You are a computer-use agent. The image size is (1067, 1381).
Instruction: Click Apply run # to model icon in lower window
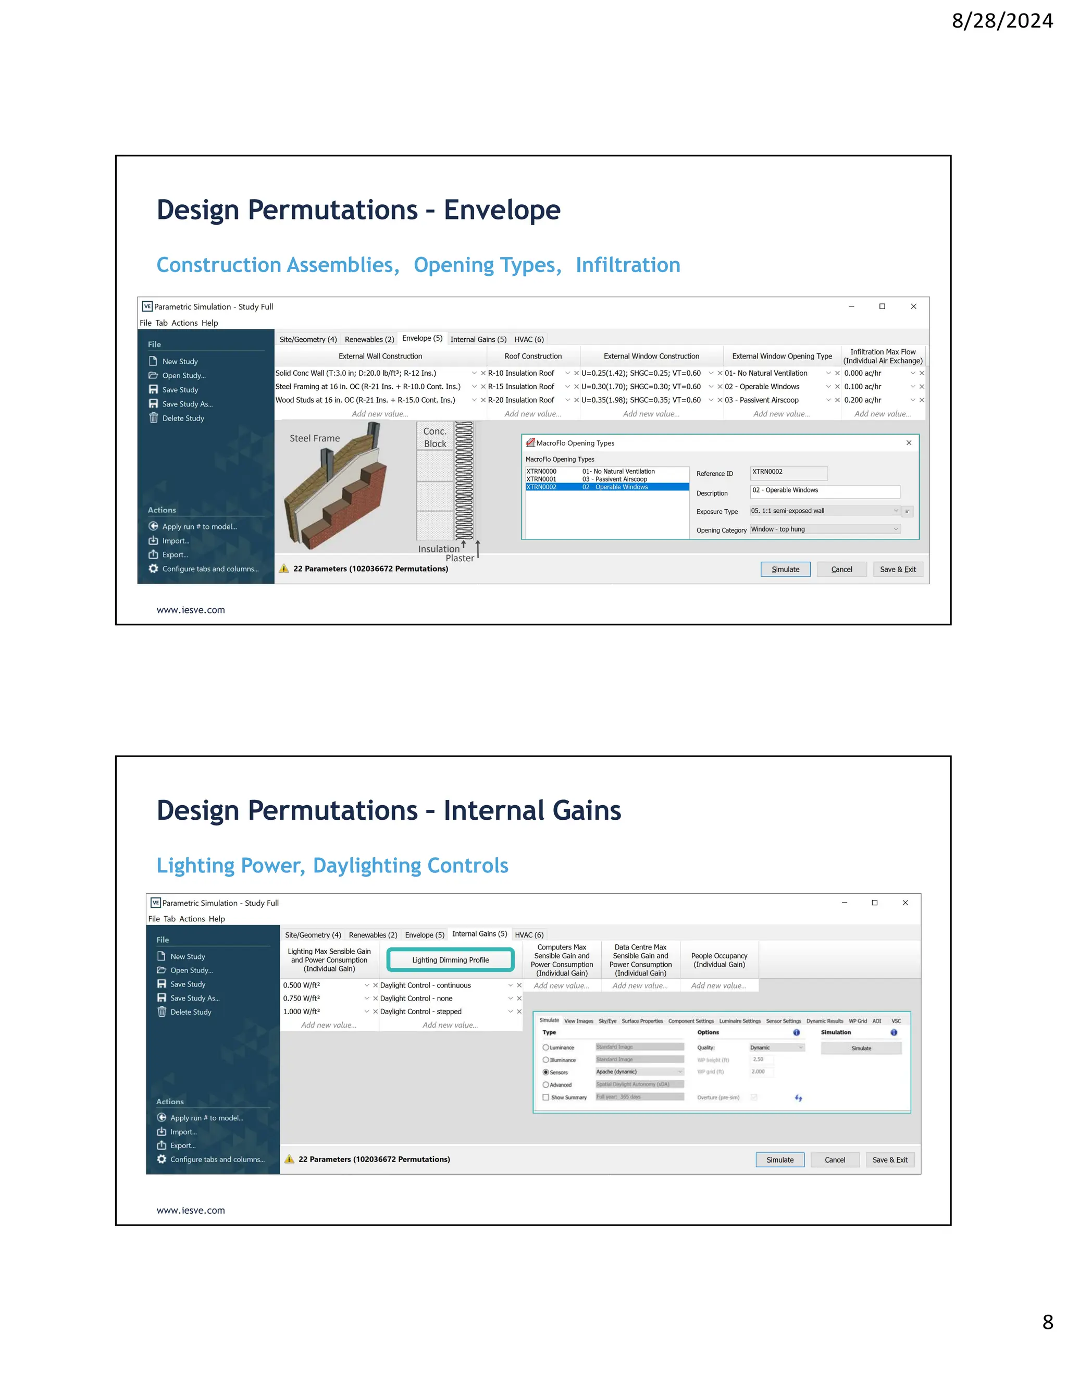pyautogui.click(x=161, y=1117)
